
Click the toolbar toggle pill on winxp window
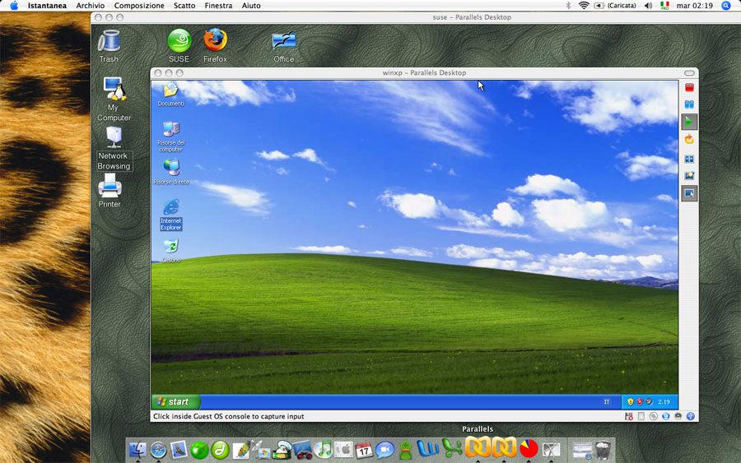pyautogui.click(x=689, y=73)
